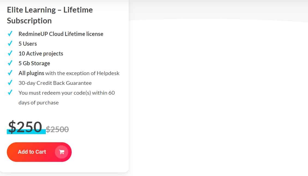Select the checkmark beside 10 Active projects
Image resolution: width=308 pixels, height=176 pixels.
pyautogui.click(x=10, y=53)
